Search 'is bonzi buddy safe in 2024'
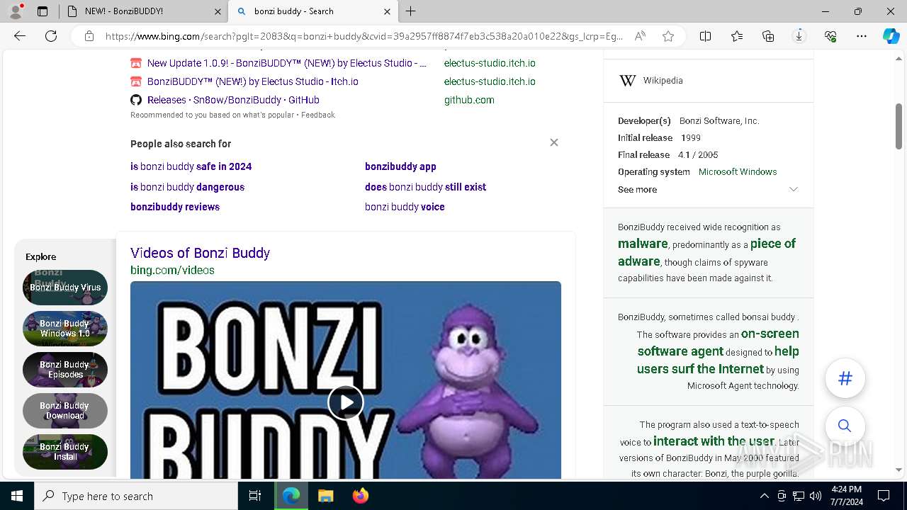 (191, 166)
